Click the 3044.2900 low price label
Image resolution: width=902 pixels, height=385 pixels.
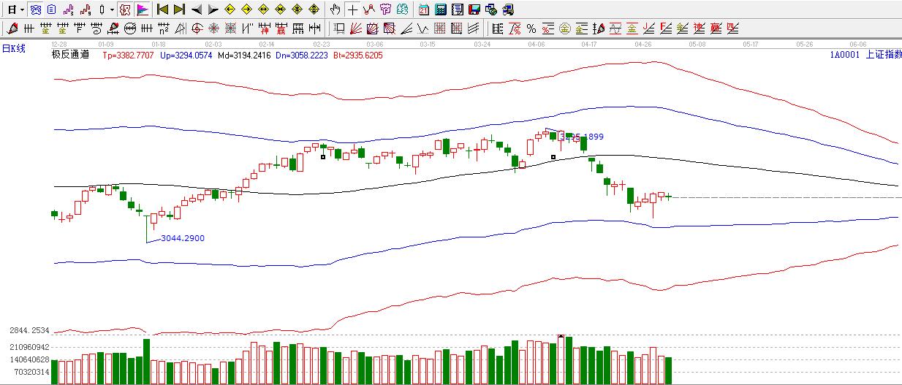182,238
